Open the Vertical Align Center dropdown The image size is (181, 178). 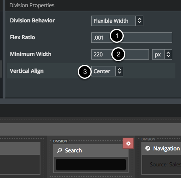(x=107, y=71)
